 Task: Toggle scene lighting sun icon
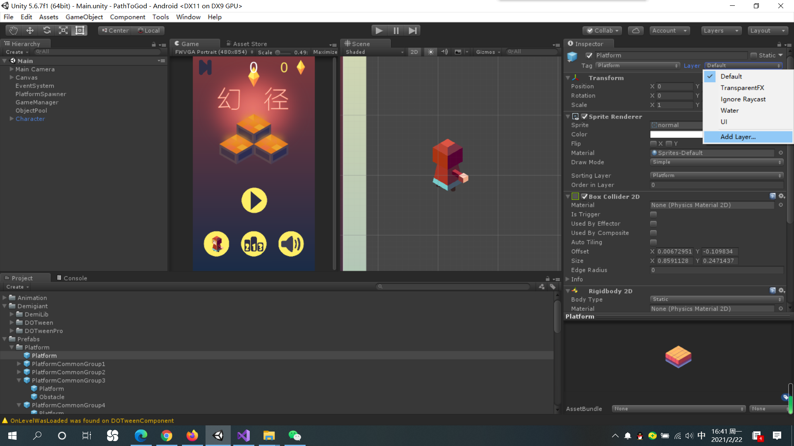(431, 52)
